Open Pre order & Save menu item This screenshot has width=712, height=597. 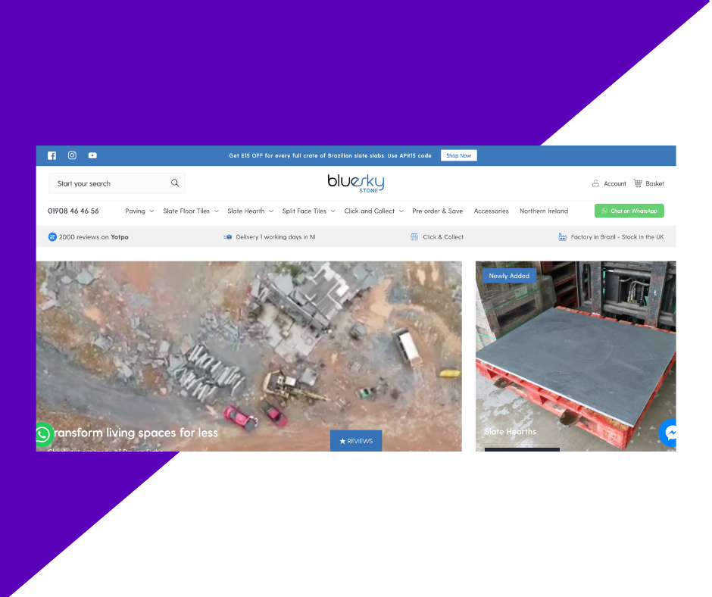(x=438, y=211)
